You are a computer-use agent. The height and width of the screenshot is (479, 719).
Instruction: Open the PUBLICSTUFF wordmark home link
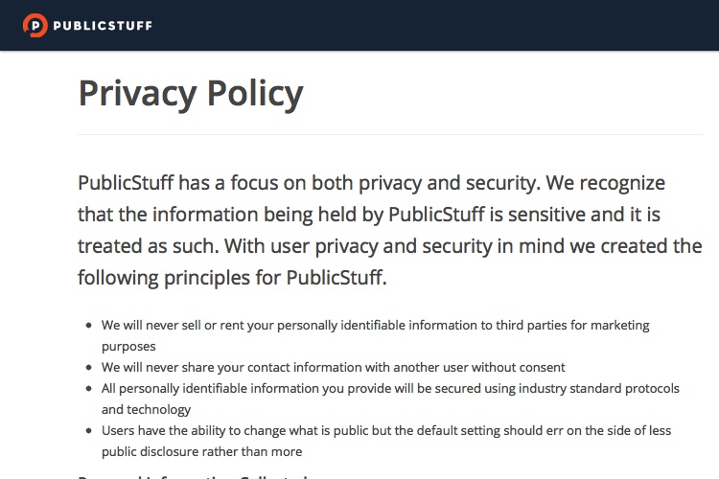pos(103,26)
